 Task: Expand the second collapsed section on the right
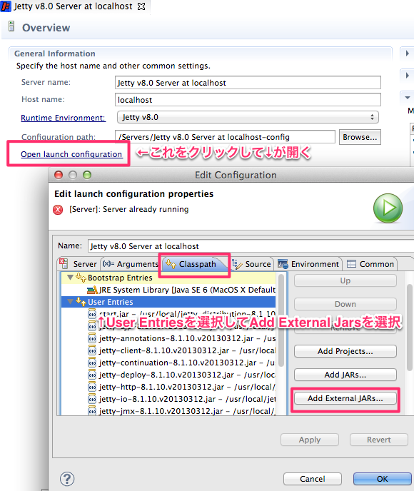407,76
